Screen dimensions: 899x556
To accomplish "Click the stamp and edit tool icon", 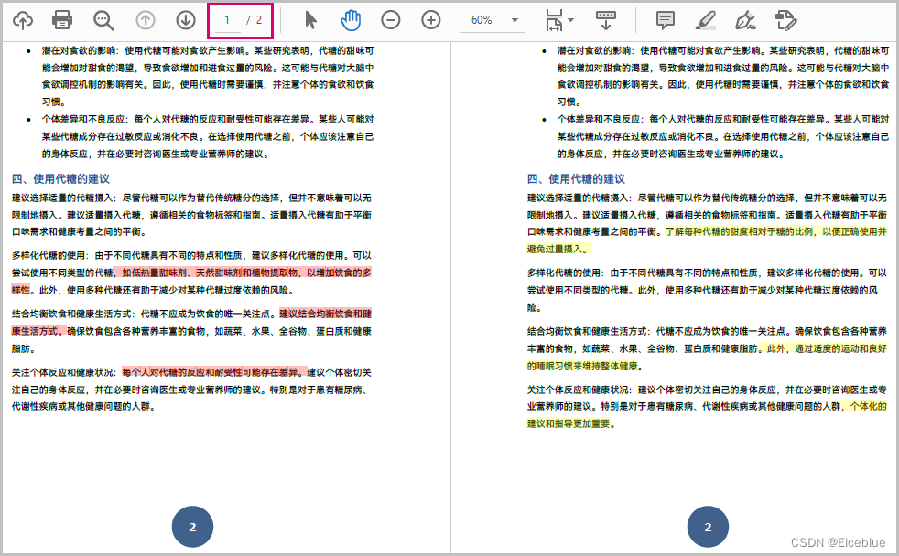I will tap(785, 20).
